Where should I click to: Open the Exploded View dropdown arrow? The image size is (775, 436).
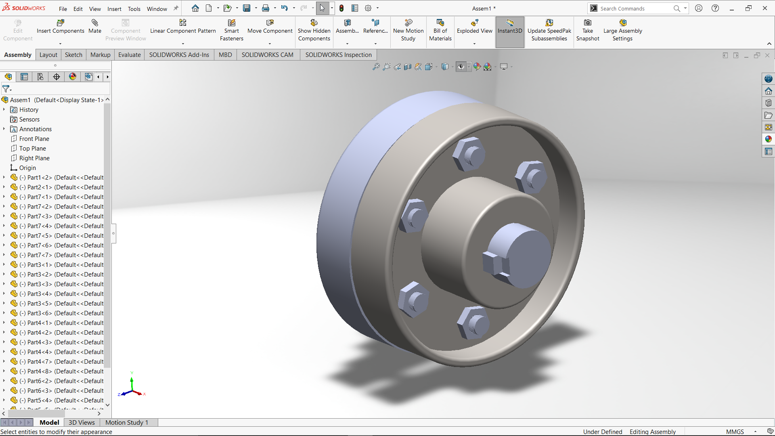click(474, 44)
